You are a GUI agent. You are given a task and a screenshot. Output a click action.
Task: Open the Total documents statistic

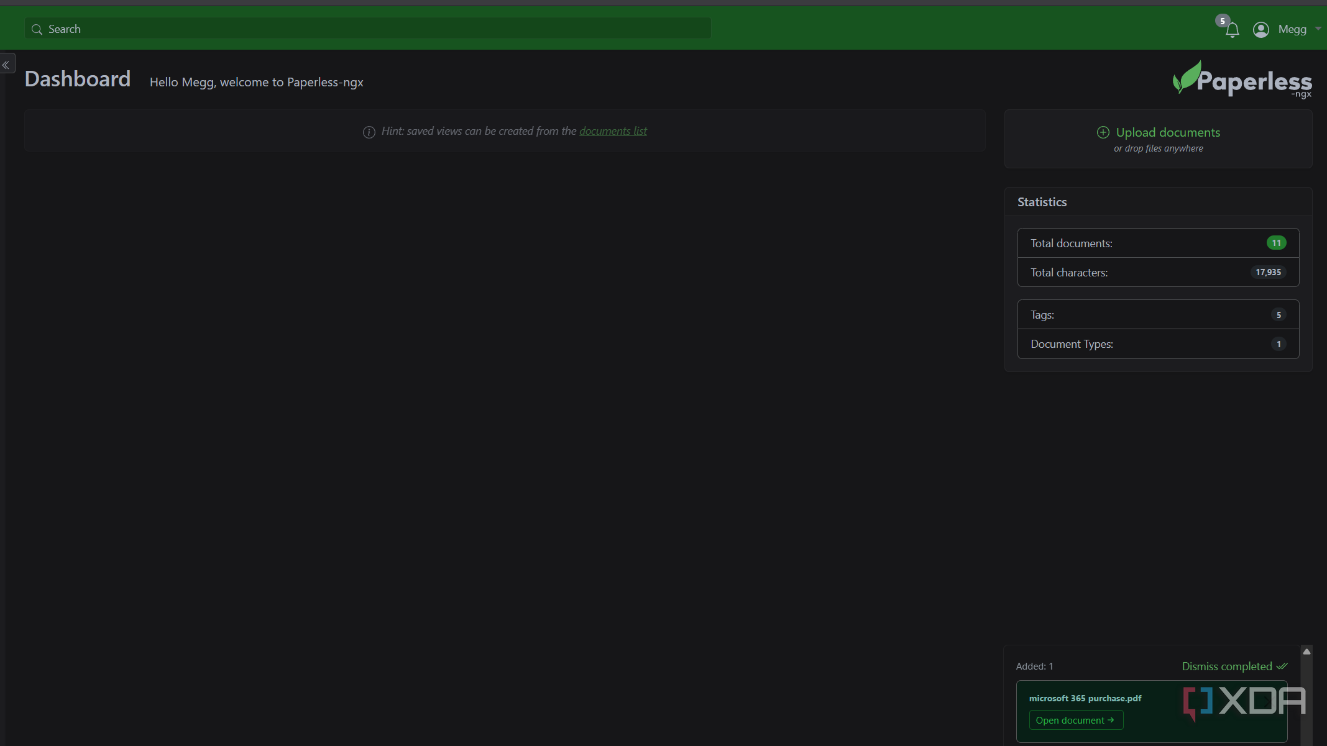coord(1158,243)
